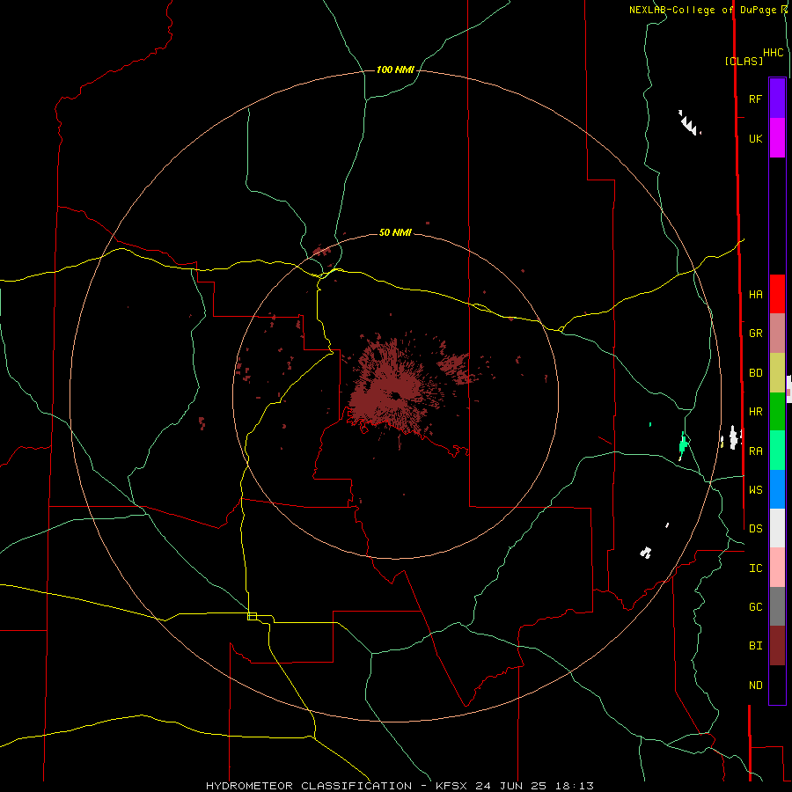Click the DS legend label
792x792 pixels.
coord(755,529)
